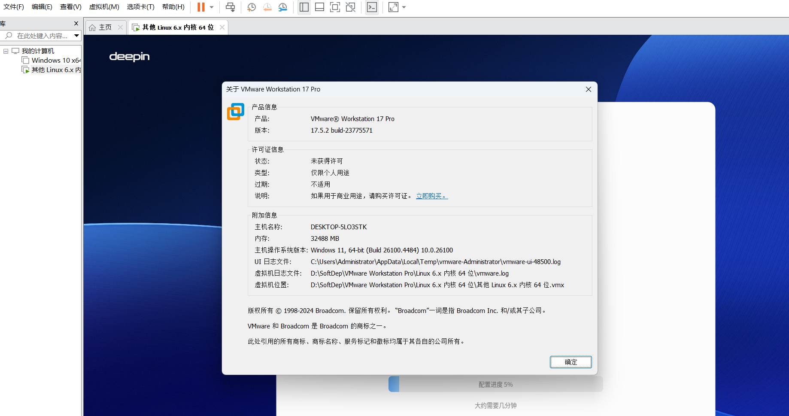Image resolution: width=789 pixels, height=416 pixels.
Task: Click the Unity mode icon
Action: (351, 7)
